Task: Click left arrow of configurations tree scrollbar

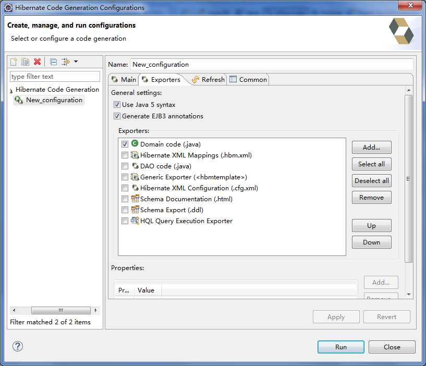Action: coord(14,310)
